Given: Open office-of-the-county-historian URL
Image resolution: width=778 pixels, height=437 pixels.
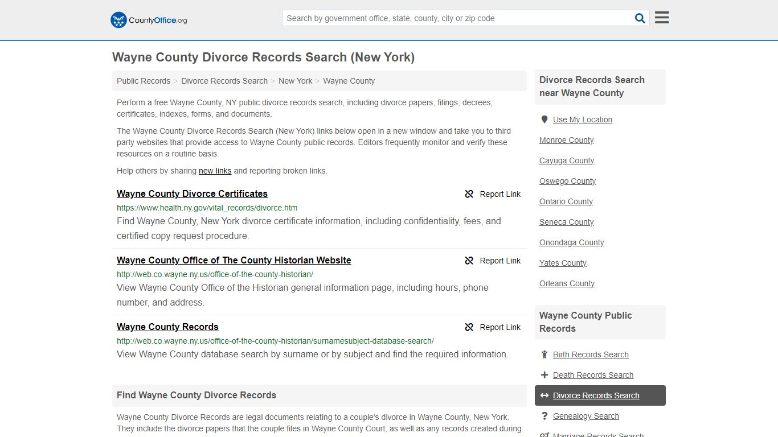Looking at the screenshot, I should (215, 274).
